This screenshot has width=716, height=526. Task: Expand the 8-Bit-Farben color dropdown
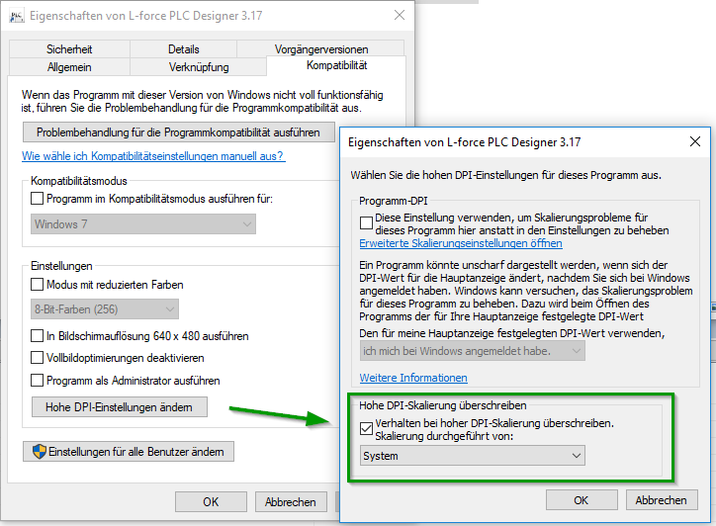[x=140, y=309]
